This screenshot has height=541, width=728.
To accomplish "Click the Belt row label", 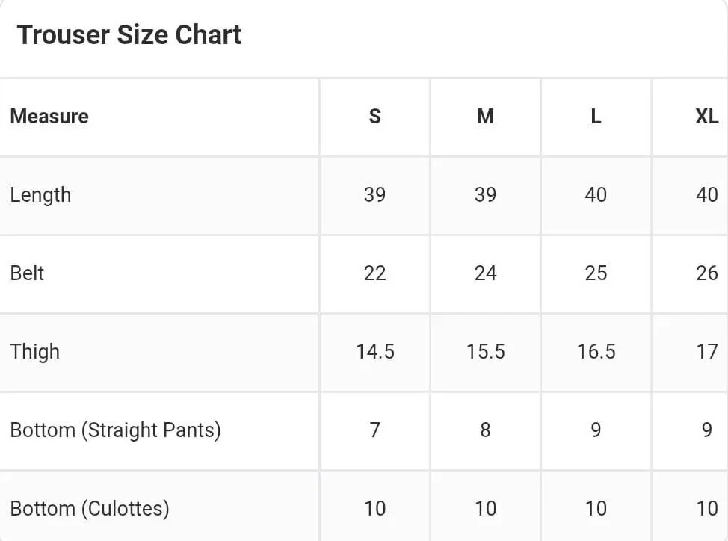I will (27, 273).
